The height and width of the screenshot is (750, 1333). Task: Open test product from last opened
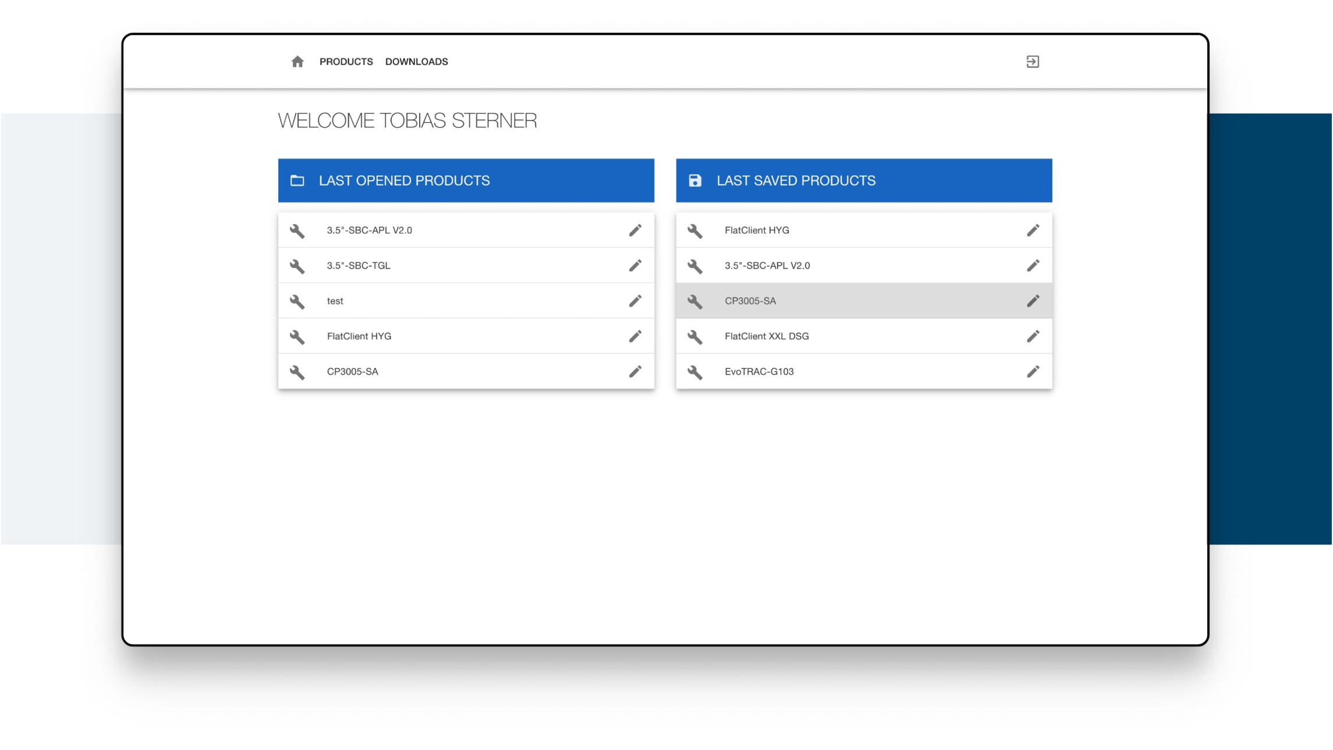[x=335, y=301]
